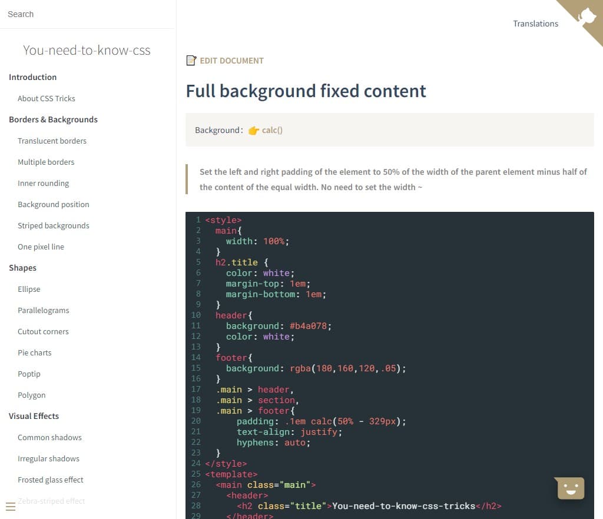The image size is (603, 519).
Task: Select Striped backgrounds in sidebar
Action: pos(54,225)
